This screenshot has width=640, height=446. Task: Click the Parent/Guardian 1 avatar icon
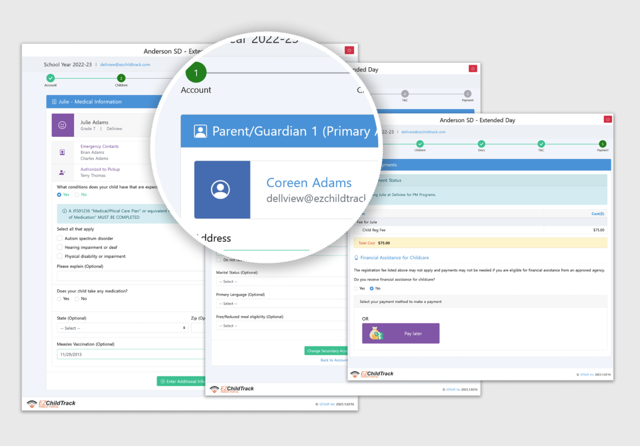tap(201, 131)
